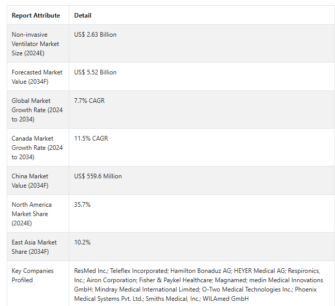Select the North America Market Share label
This screenshot has height=306, width=335.
pos(32,214)
